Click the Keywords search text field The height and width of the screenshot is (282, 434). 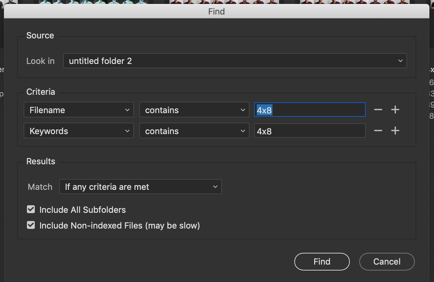click(x=309, y=131)
